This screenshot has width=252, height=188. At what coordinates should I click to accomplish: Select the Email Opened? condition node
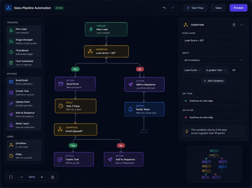pos(76,130)
